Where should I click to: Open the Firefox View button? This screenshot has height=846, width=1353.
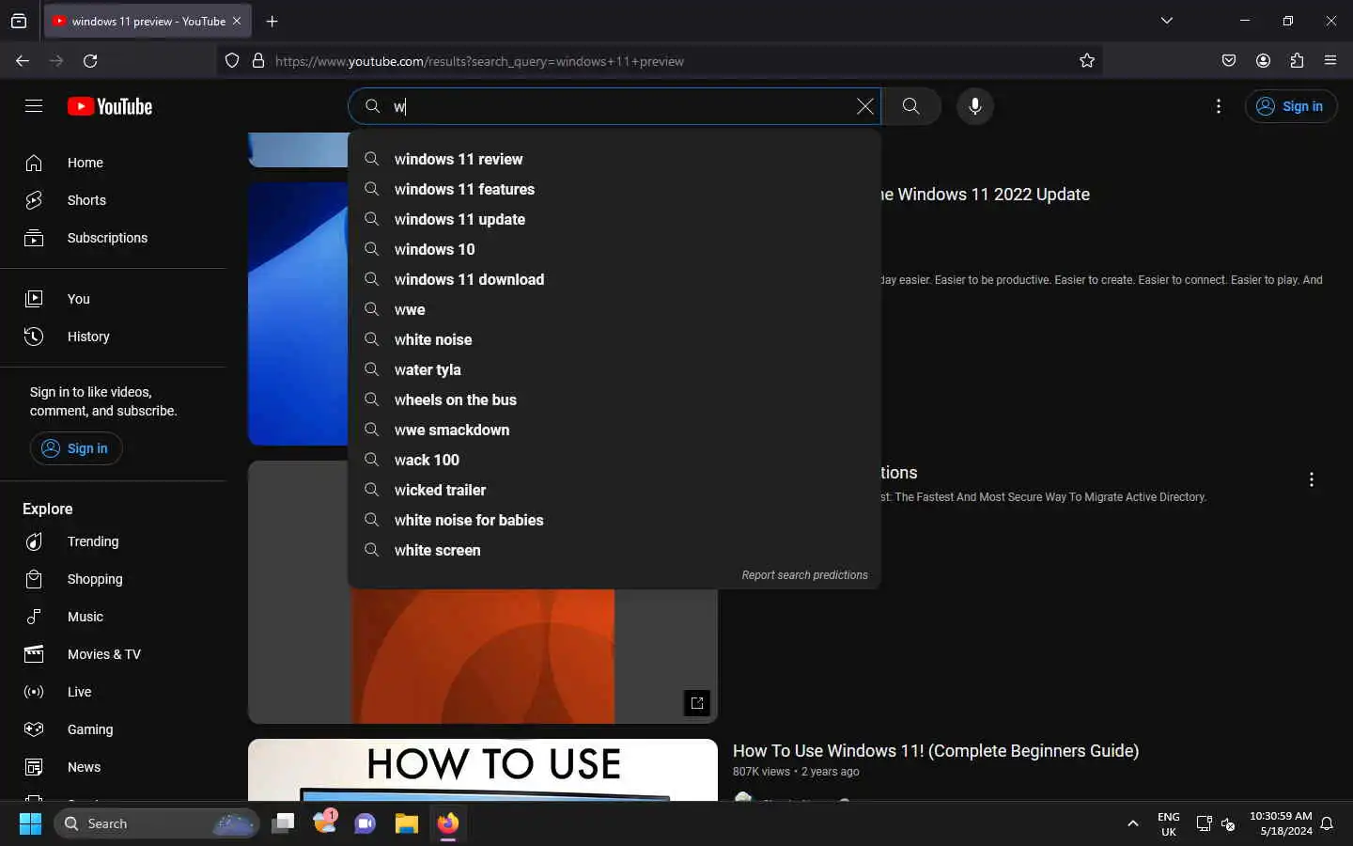click(19, 21)
